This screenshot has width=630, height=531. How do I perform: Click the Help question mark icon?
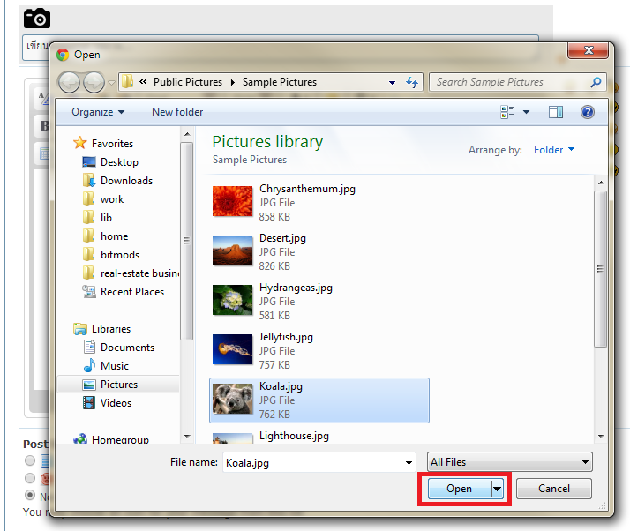[x=588, y=112]
